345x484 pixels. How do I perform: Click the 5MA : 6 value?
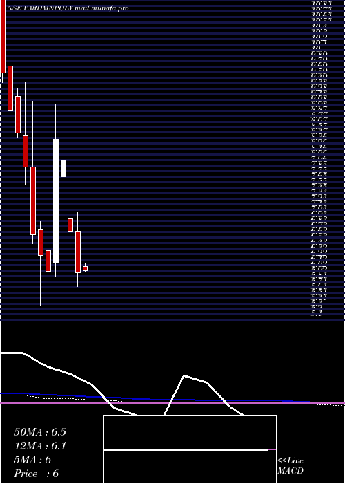(32, 460)
